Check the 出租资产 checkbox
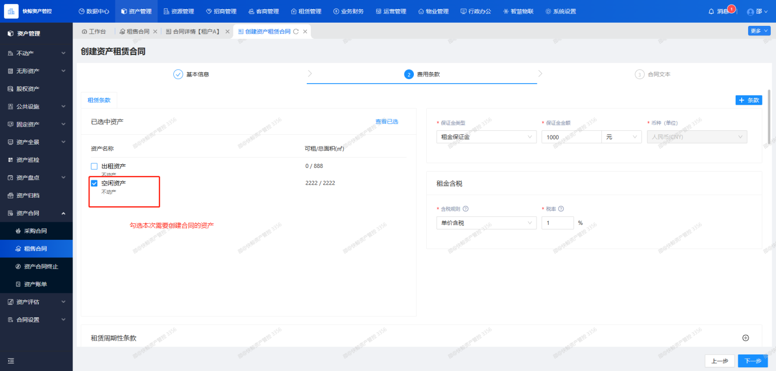Screen dimensions: 776x371 click(x=94, y=166)
